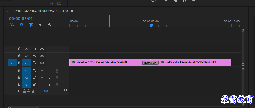Open timeline display settings wrench
The height and width of the screenshot is (108, 255).
[50, 25]
